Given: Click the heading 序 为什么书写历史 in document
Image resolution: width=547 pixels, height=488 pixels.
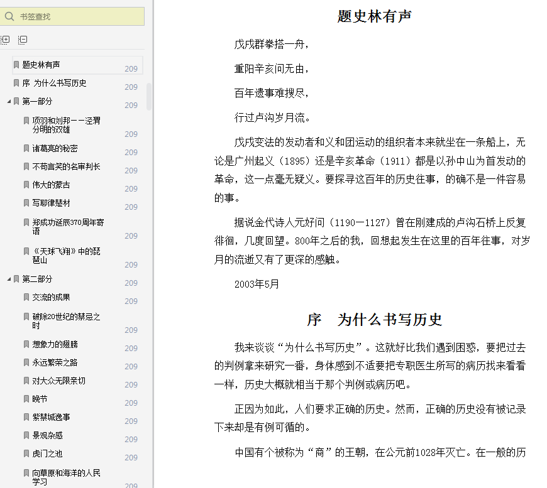Looking at the screenshot, I should 375,320.
